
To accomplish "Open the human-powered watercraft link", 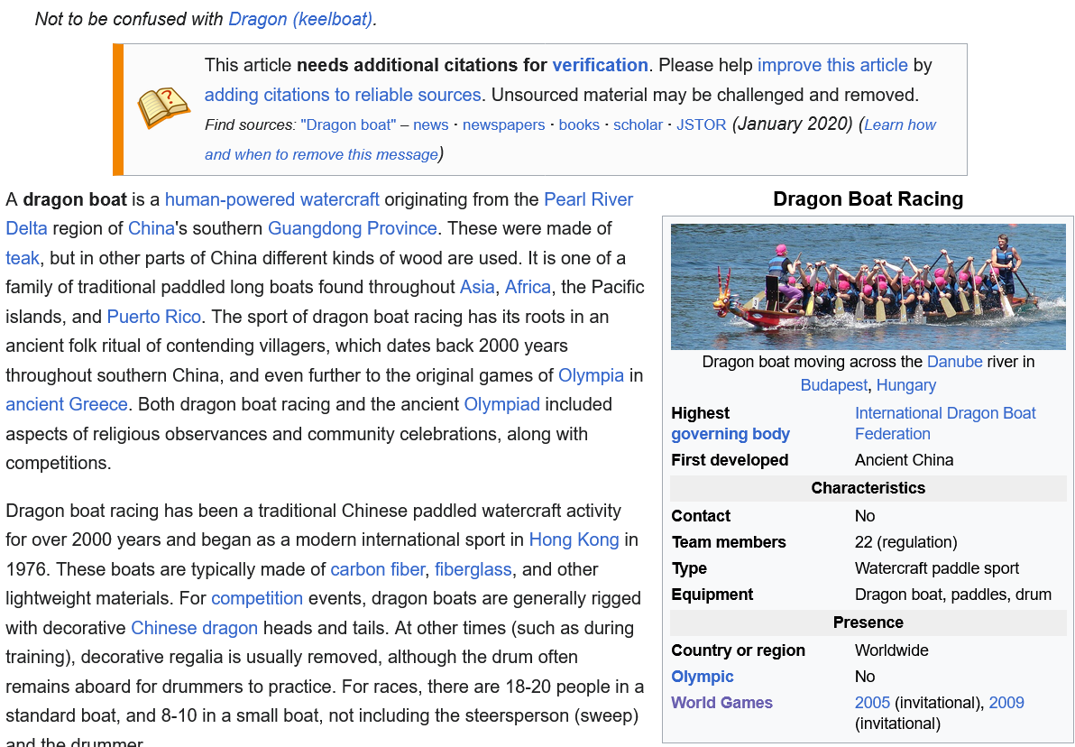I will 272,199.
